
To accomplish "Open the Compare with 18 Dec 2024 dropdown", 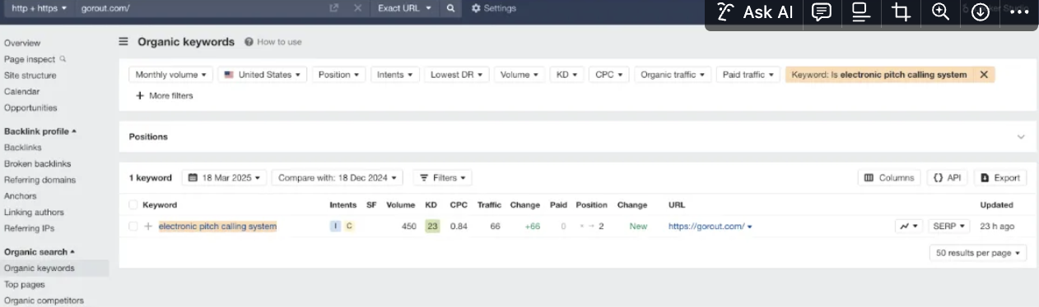I will click(x=338, y=177).
